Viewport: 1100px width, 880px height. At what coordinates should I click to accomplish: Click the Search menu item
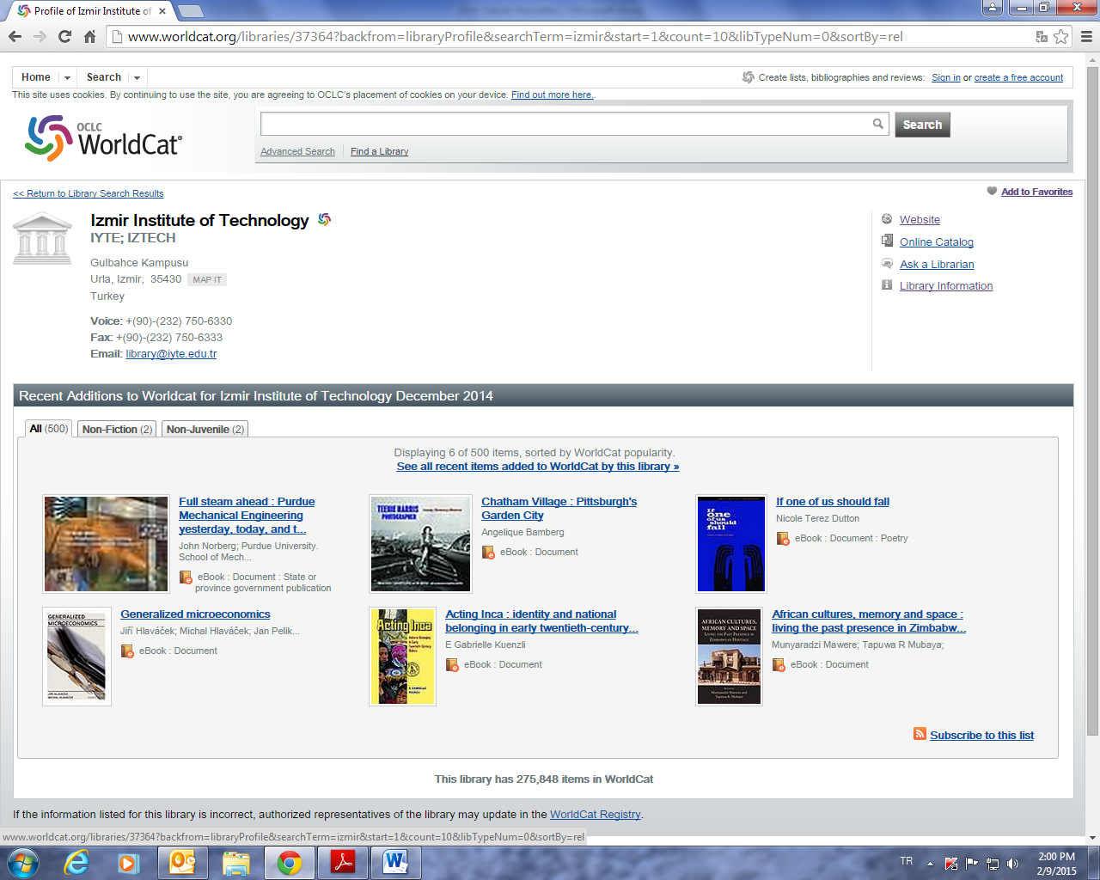click(104, 77)
